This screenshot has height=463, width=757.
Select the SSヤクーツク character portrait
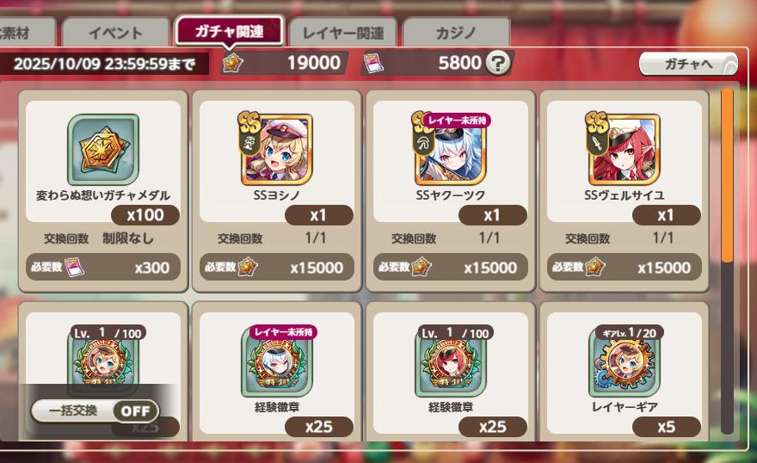click(450, 149)
